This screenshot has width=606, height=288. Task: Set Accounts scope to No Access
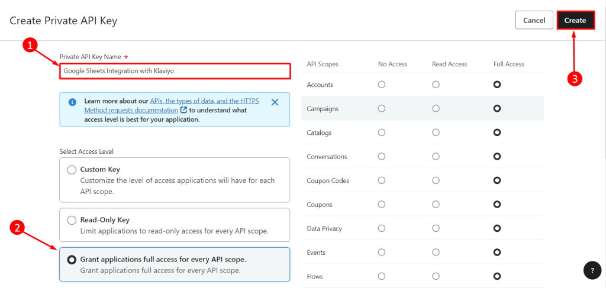(382, 85)
